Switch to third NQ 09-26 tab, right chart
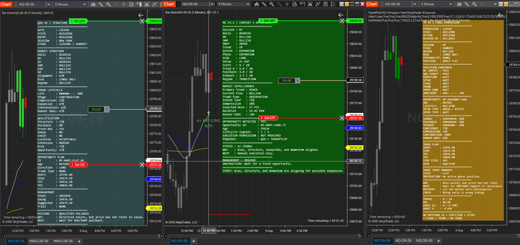The height and width of the screenshot is (245, 520). tap(424, 241)
